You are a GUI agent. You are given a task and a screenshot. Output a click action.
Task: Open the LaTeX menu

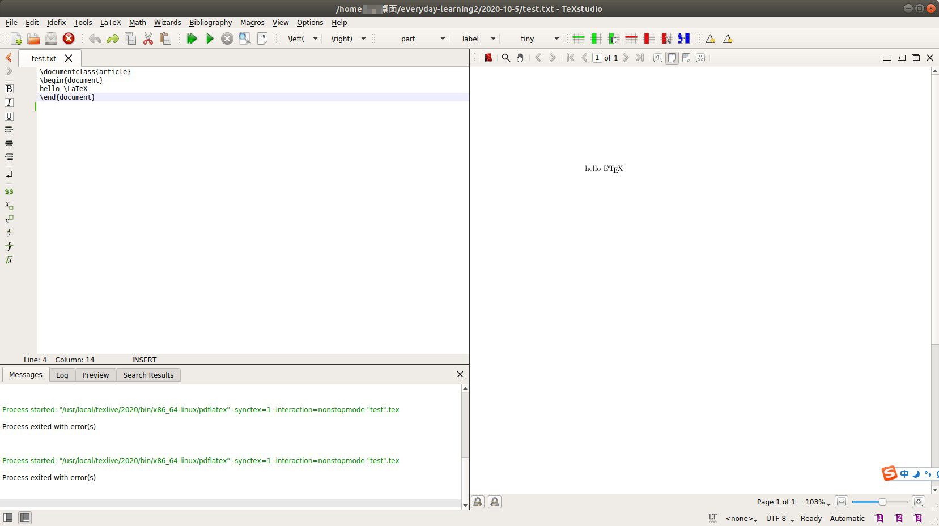click(111, 23)
